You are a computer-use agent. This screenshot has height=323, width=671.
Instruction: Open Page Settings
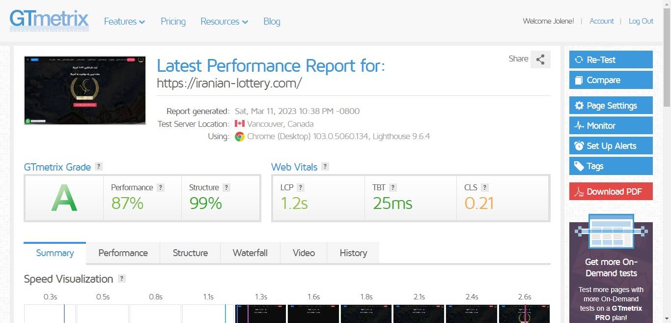coord(611,105)
